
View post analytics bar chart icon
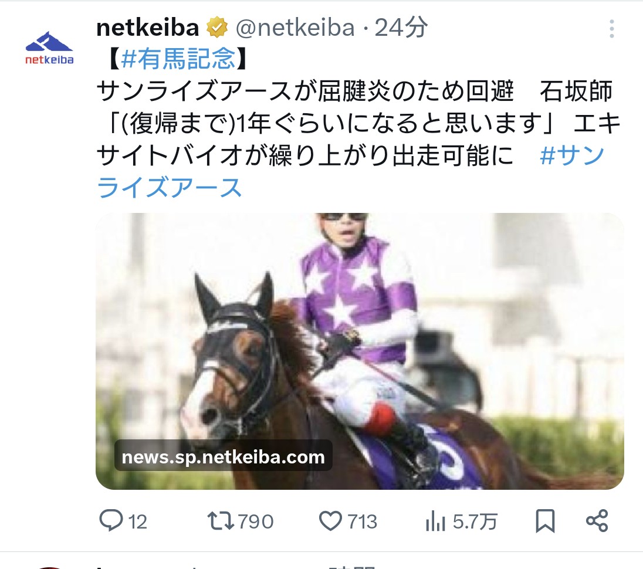(435, 521)
